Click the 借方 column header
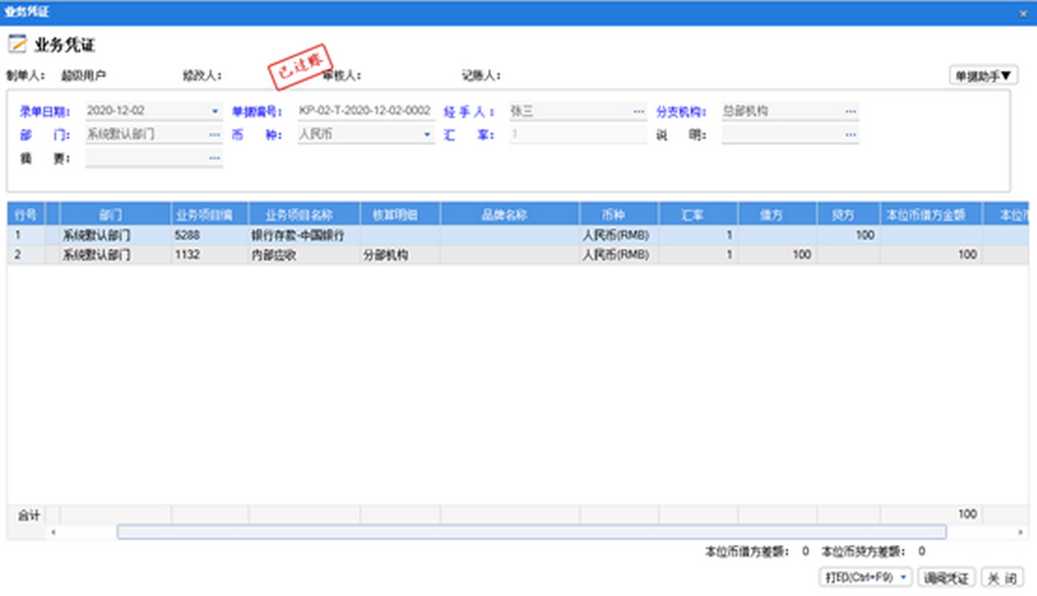This screenshot has height=596, width=1037. 777,215
